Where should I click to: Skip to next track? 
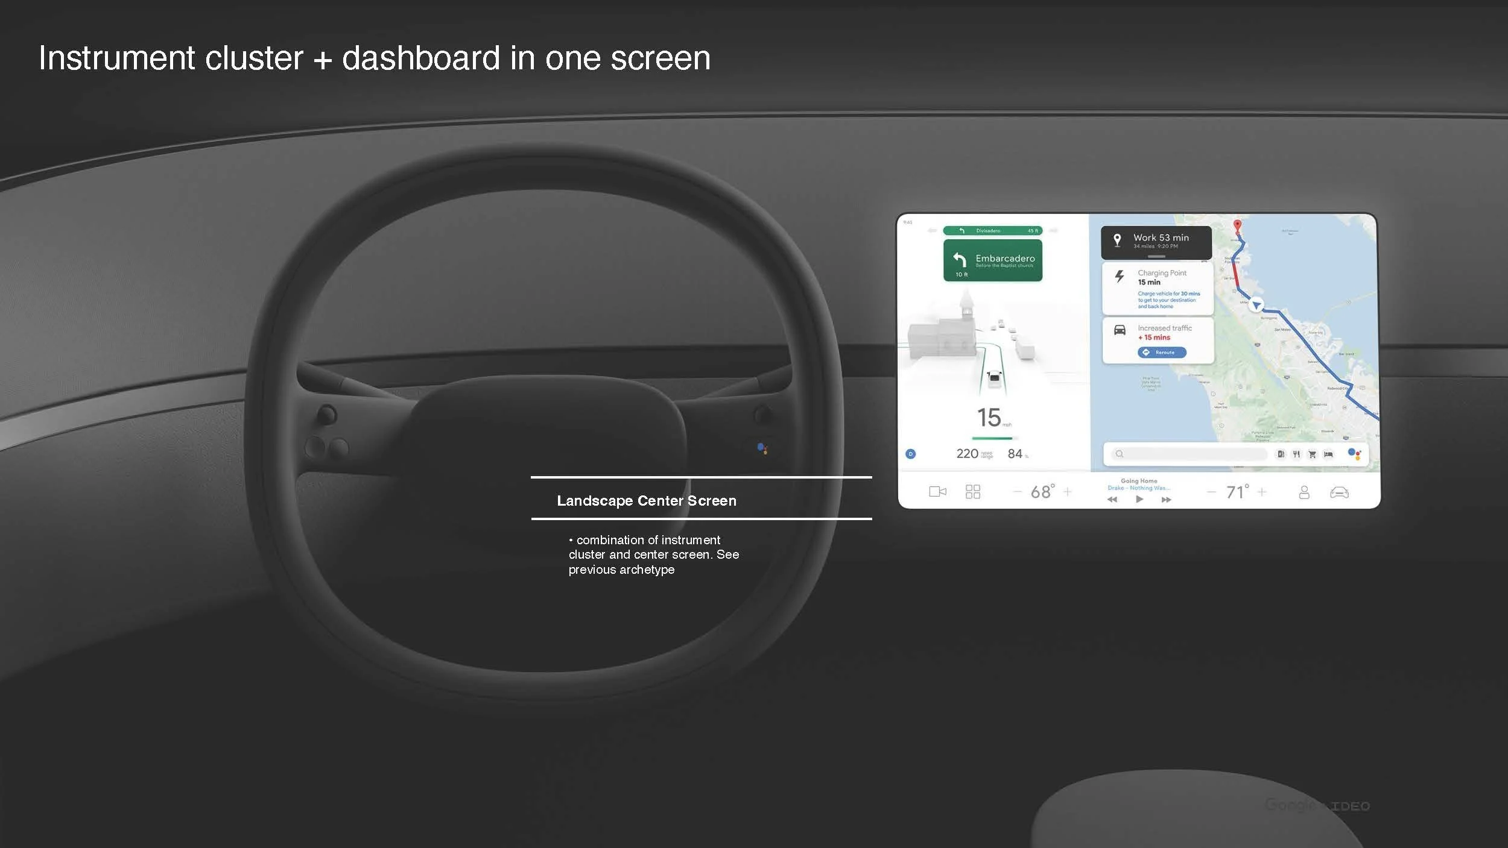pos(1166,500)
